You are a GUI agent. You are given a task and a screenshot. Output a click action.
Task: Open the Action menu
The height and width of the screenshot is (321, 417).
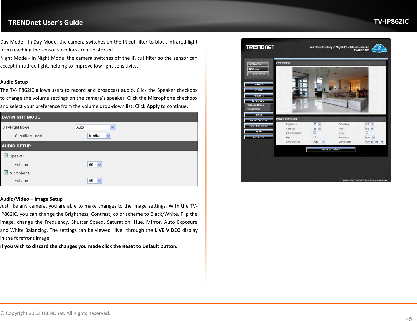(x=259, y=114)
